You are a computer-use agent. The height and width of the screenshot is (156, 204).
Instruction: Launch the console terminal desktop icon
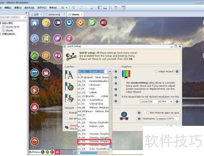click(x=104, y=23)
